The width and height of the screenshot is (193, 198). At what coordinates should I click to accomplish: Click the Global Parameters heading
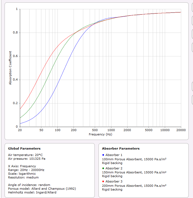(x=24, y=148)
